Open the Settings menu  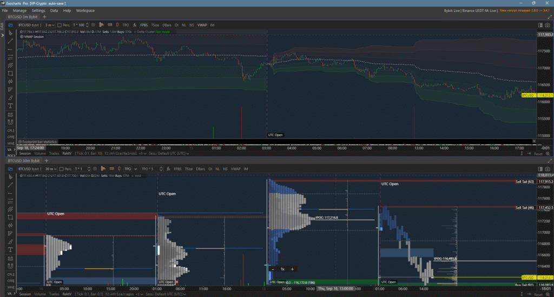(x=38, y=10)
